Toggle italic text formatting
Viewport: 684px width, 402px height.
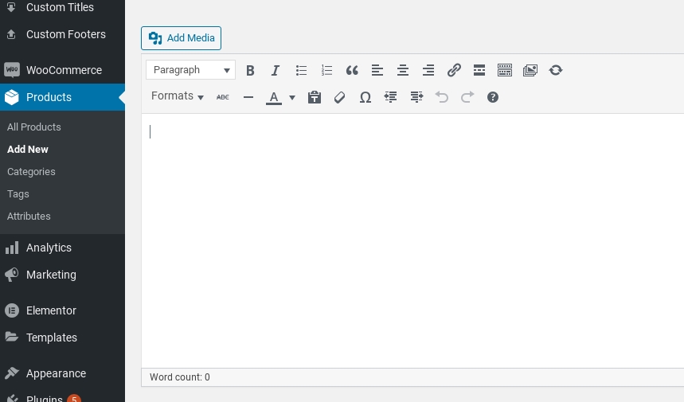coord(276,70)
